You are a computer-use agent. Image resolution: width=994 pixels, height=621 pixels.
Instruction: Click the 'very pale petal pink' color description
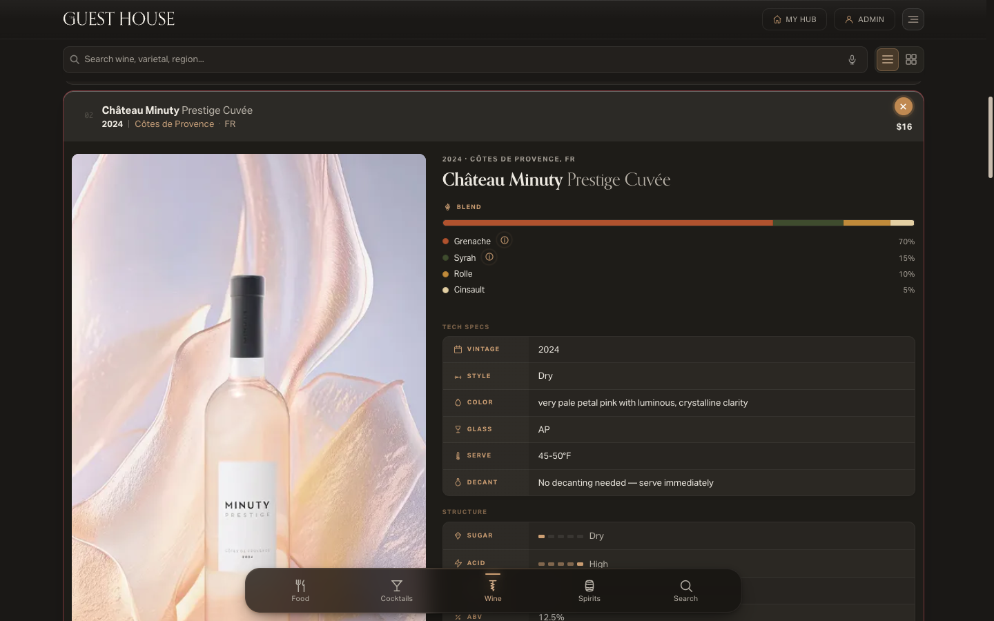coord(643,403)
